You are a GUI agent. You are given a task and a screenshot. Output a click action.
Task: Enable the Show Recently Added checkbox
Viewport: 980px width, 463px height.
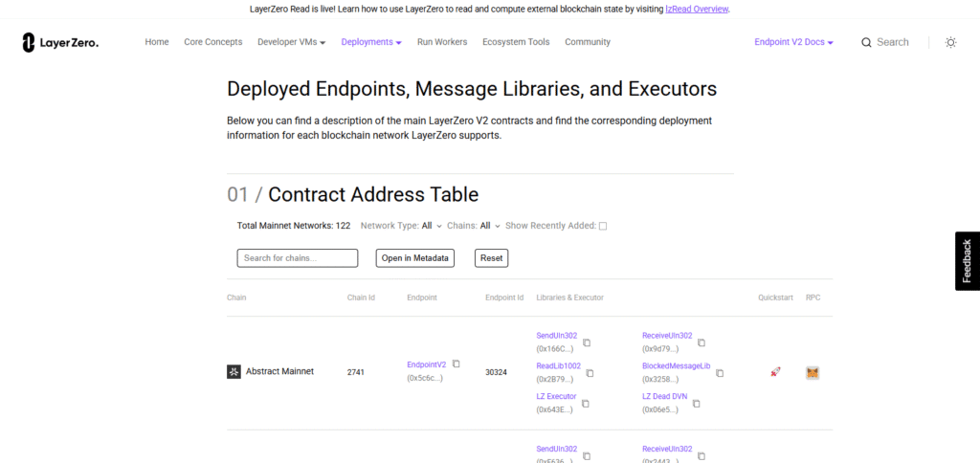(603, 226)
